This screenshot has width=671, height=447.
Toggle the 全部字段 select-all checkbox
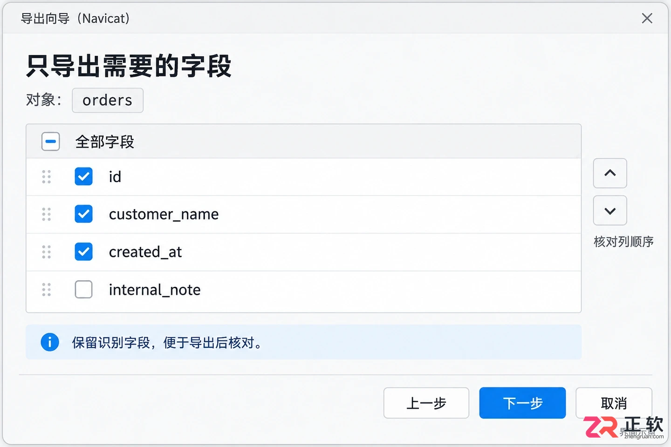[x=51, y=142]
